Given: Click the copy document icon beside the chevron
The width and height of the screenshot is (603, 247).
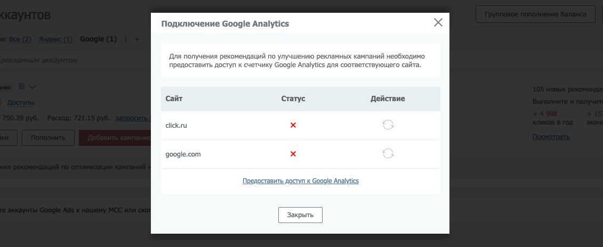Looking at the screenshot, I should click(22, 87).
